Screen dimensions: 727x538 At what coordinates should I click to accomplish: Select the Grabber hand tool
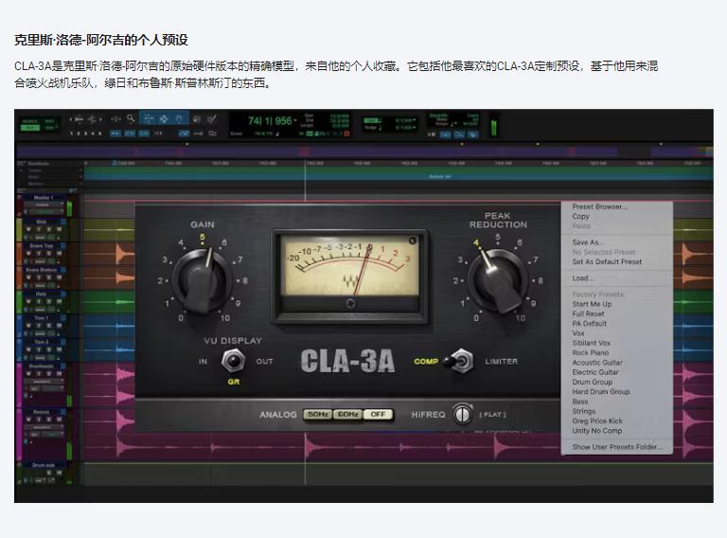(179, 119)
